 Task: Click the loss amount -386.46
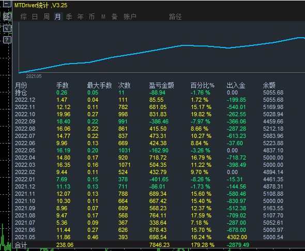tap(159, 121)
